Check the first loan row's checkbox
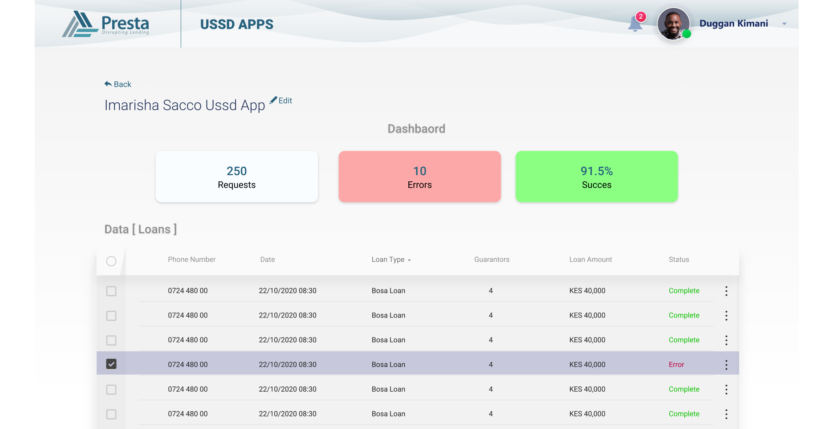The height and width of the screenshot is (429, 833). tap(111, 291)
